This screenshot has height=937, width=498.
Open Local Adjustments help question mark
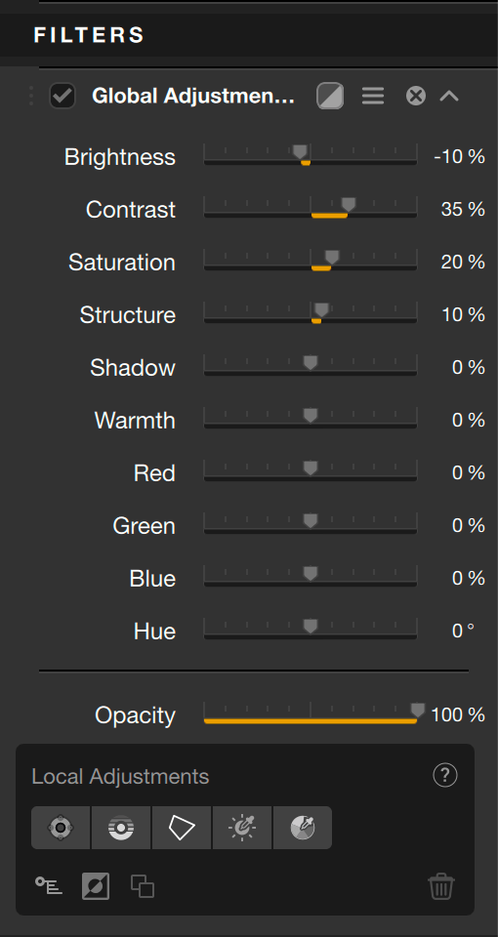tap(445, 776)
